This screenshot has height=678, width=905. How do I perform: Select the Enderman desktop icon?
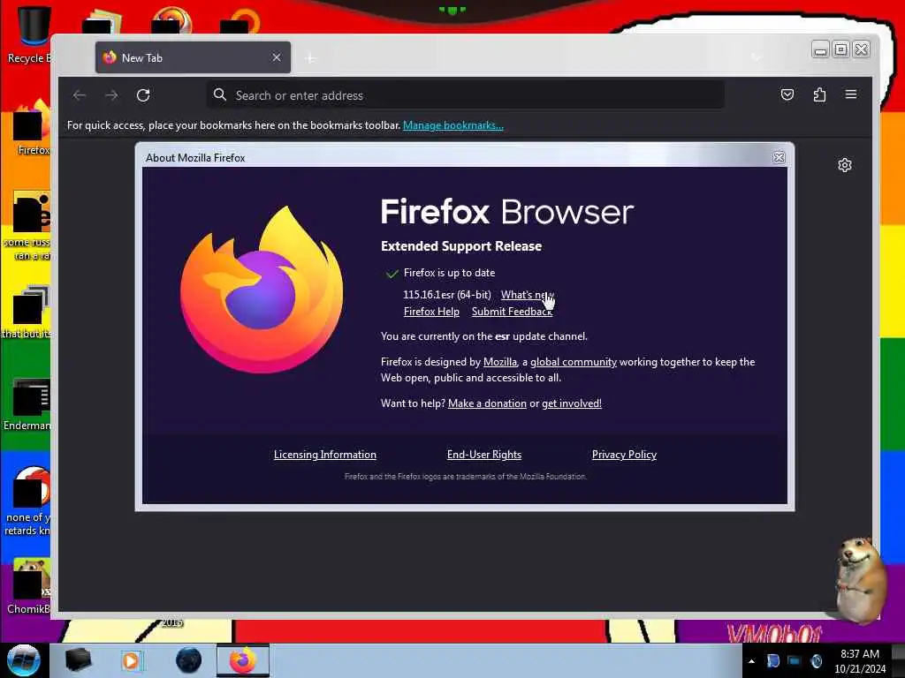27,403
